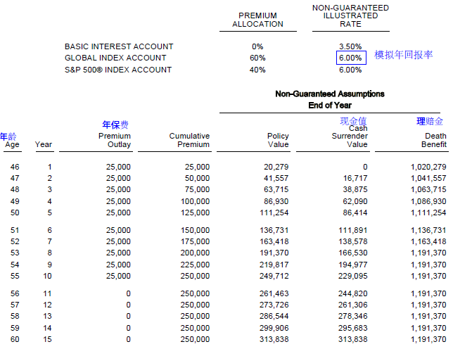453x349 pixels.
Task: Click cumulative premium 250,000 in year 13
Action: point(195,316)
